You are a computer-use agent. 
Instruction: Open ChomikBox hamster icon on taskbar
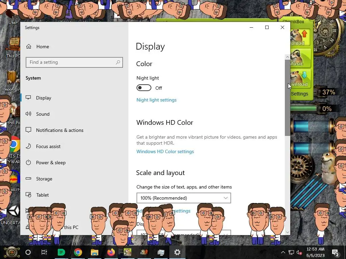(127, 252)
